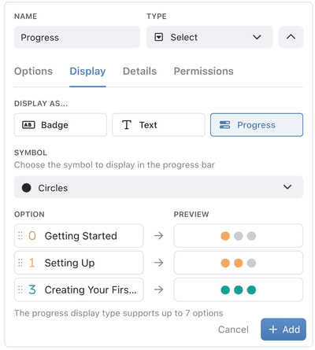
Task: Choose Text display style
Action: click(158, 125)
